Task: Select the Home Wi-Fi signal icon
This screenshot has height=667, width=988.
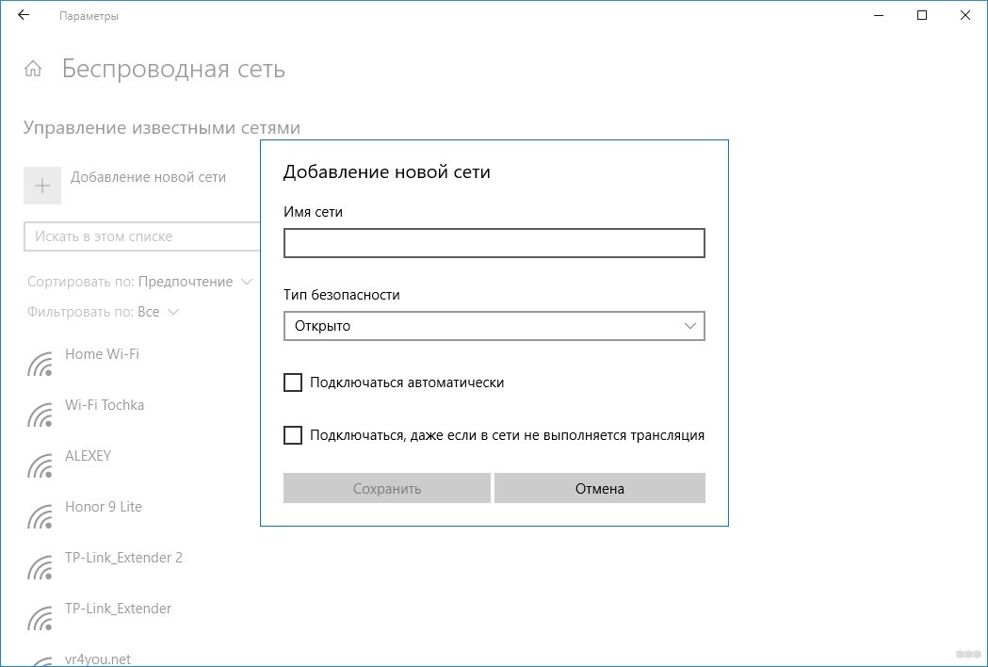Action: tap(40, 363)
